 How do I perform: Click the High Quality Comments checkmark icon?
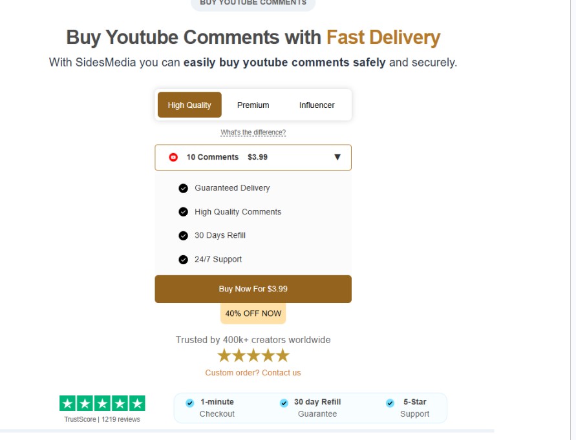click(183, 212)
